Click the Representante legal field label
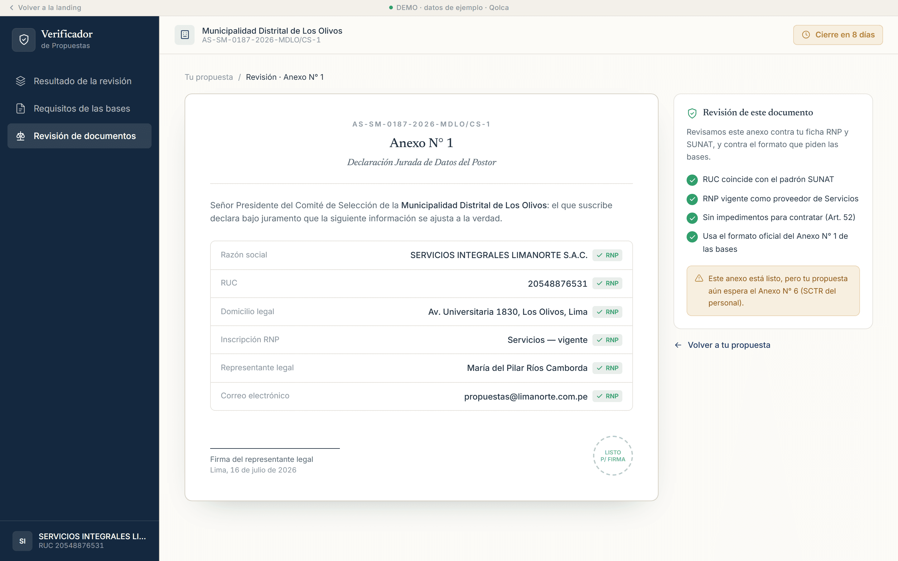The image size is (898, 561). point(257,368)
